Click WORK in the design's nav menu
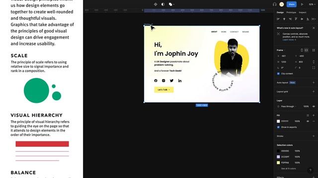Viewport: 318px width, 178px height. [x=224, y=32]
